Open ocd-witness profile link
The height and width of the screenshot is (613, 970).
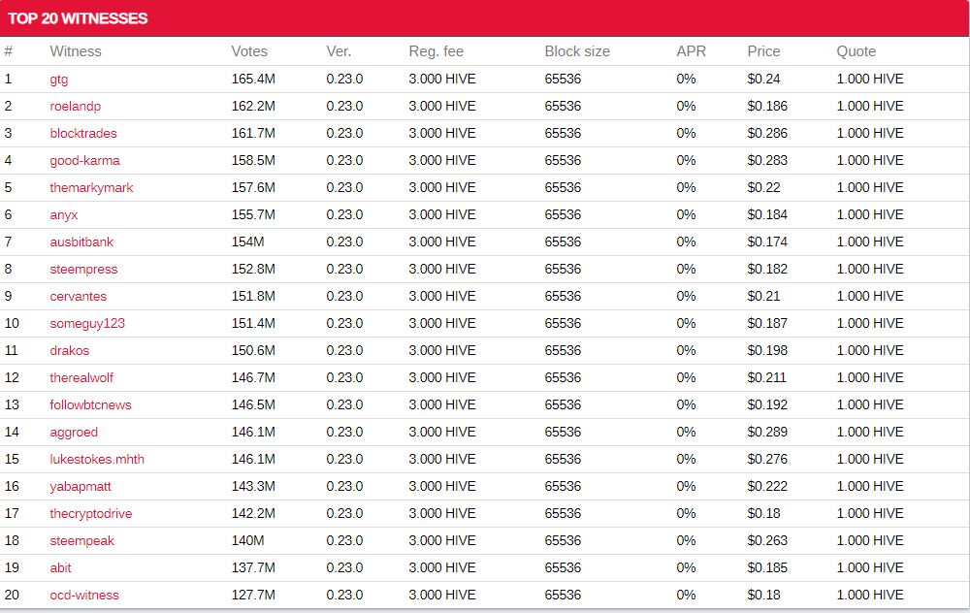pyautogui.click(x=84, y=596)
